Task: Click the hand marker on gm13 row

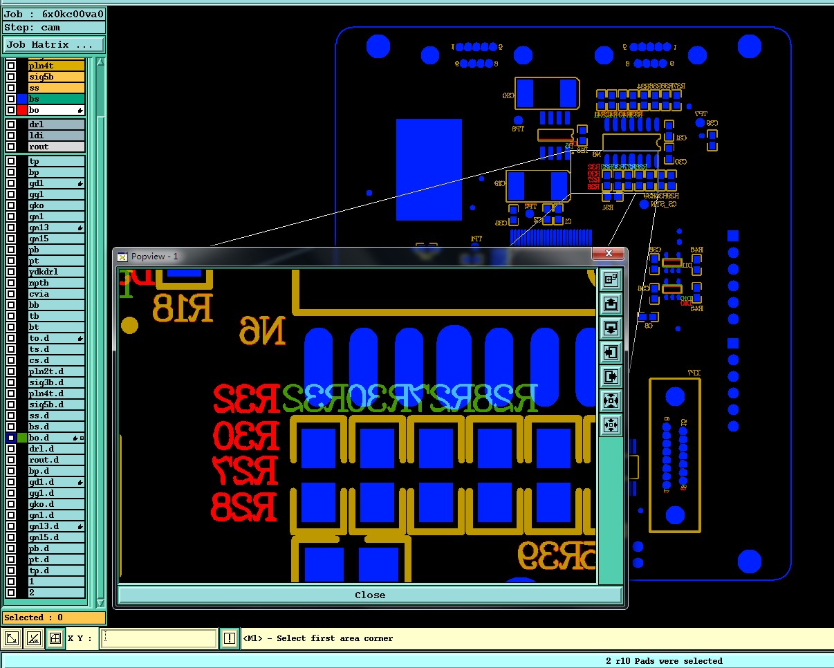Action: pos(81,228)
